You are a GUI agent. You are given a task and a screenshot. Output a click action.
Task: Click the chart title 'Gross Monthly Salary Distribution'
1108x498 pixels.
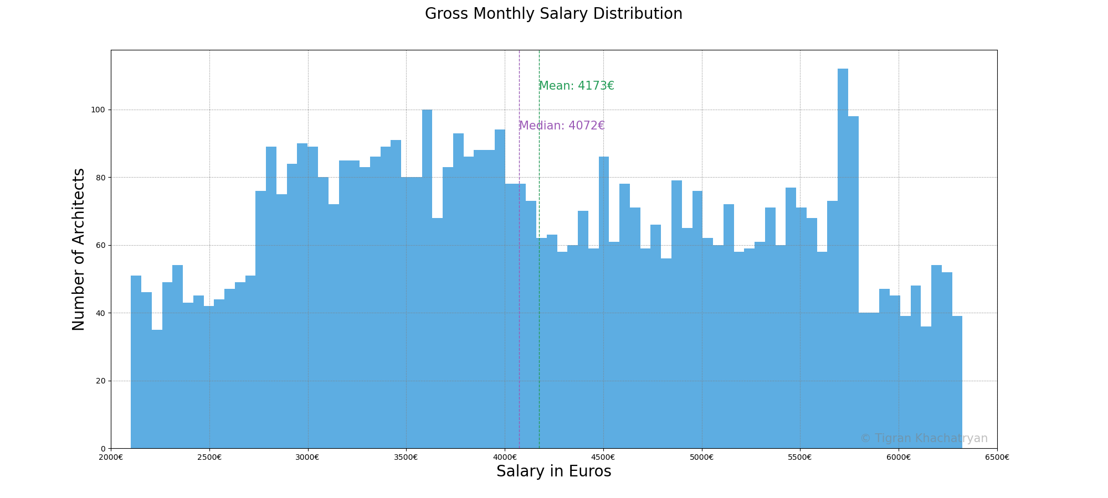[x=553, y=14]
